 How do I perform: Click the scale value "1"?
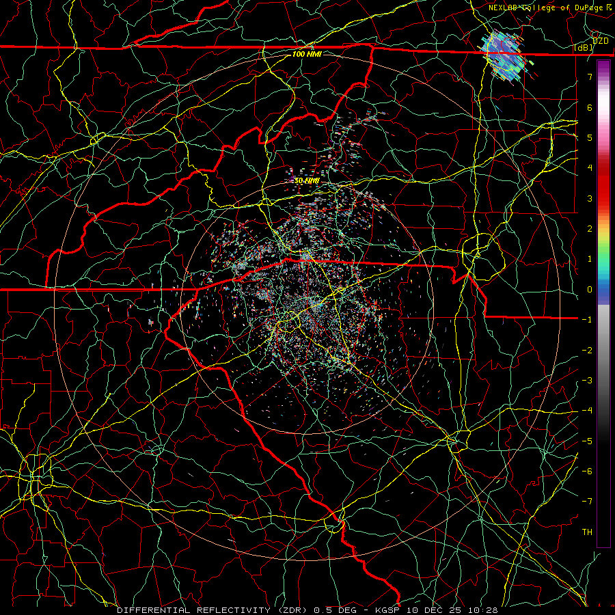tap(590, 259)
